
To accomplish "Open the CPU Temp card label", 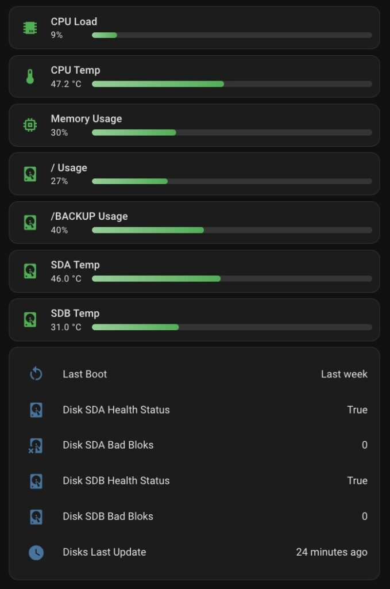I will coord(75,70).
